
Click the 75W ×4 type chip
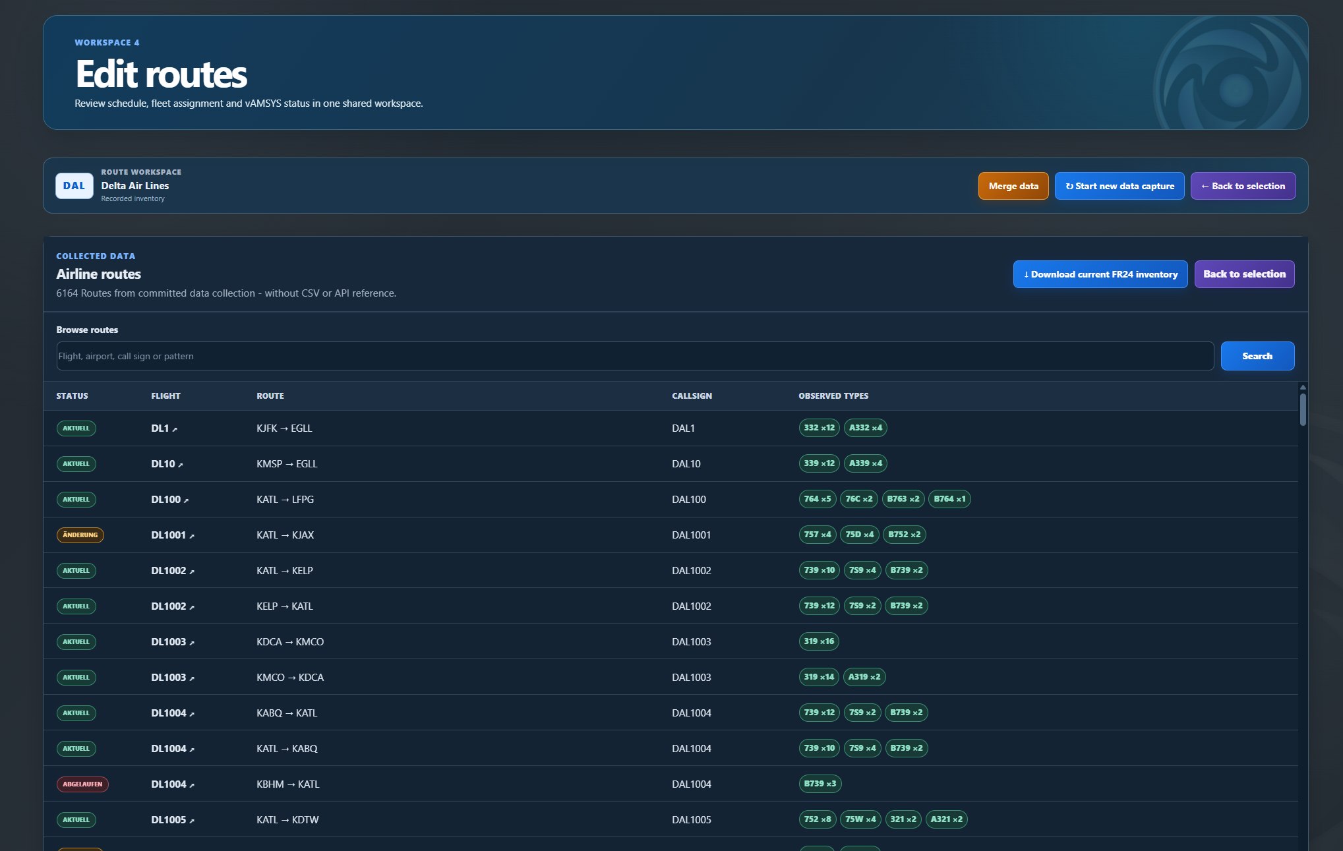(861, 819)
